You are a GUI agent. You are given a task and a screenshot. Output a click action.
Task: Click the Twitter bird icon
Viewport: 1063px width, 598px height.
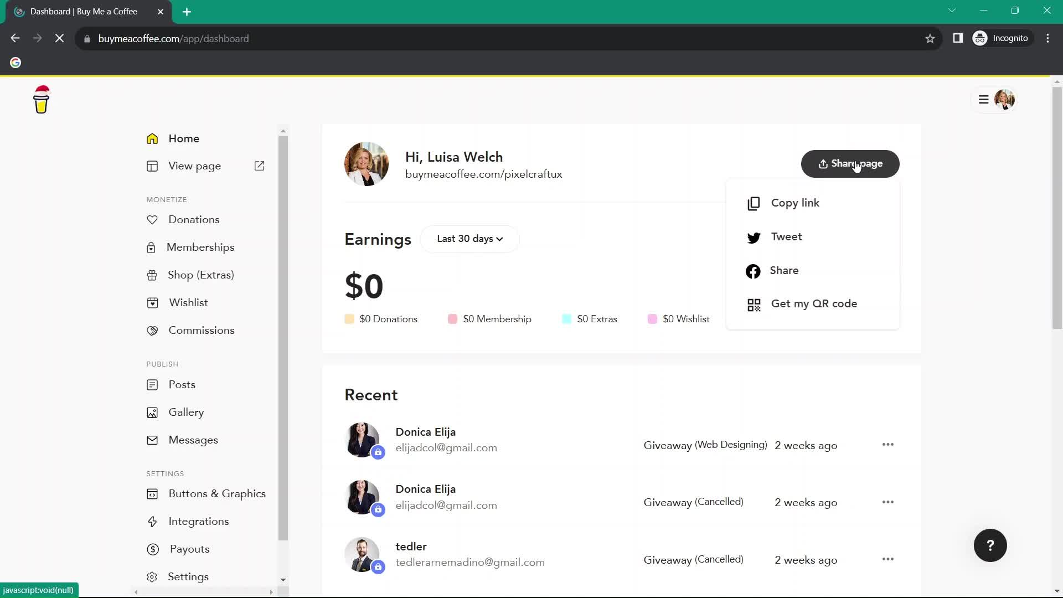pyautogui.click(x=754, y=238)
